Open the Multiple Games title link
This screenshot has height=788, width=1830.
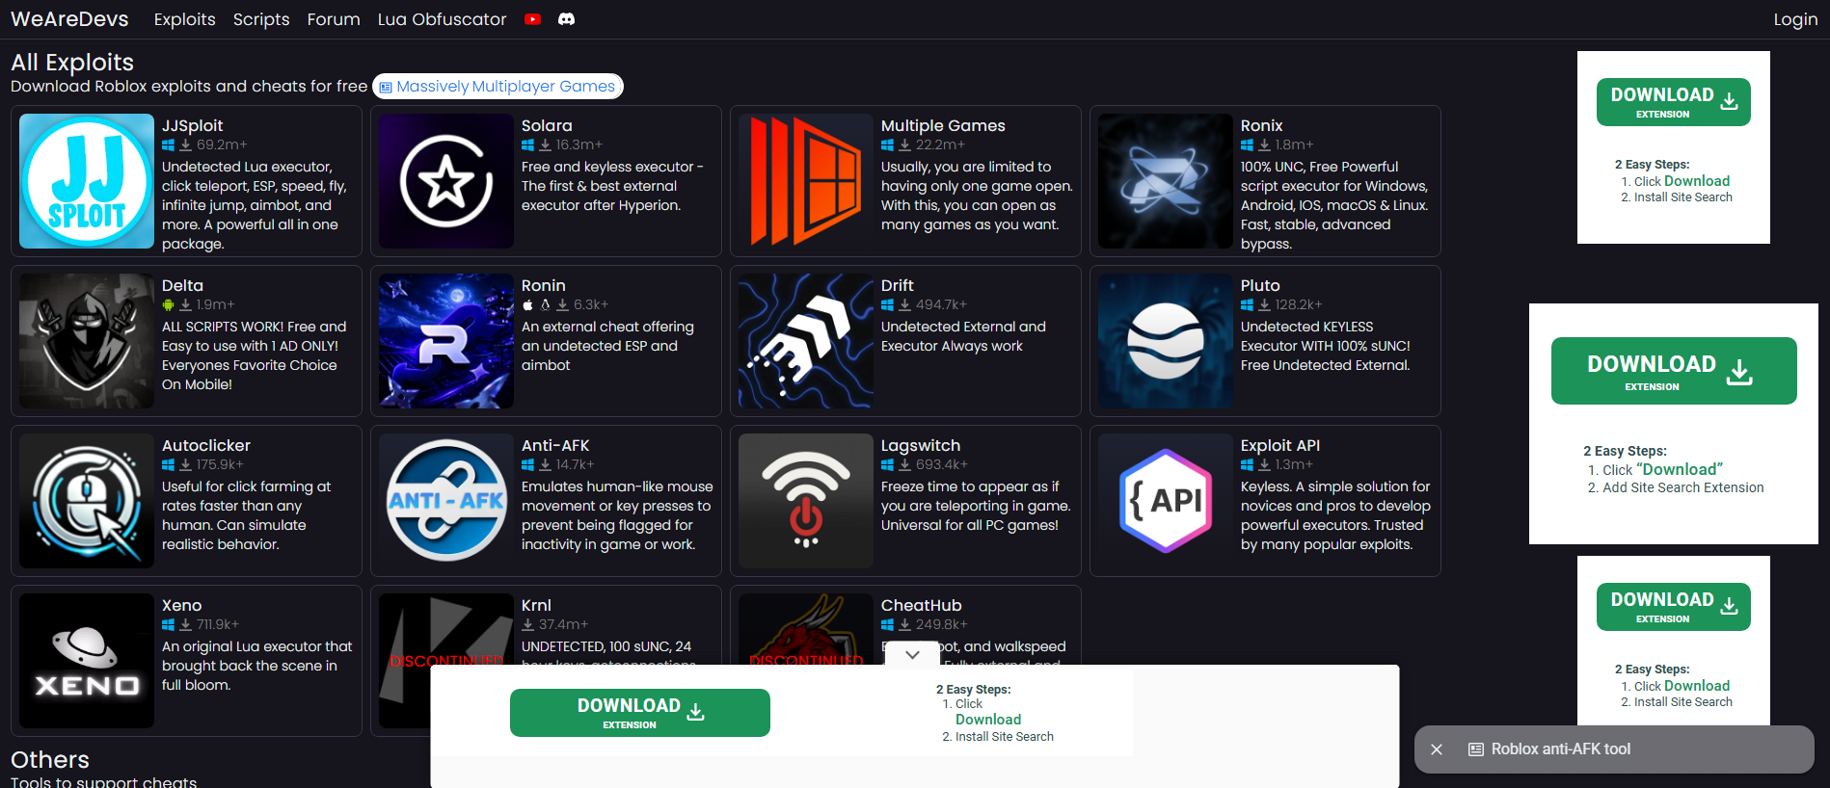click(943, 125)
